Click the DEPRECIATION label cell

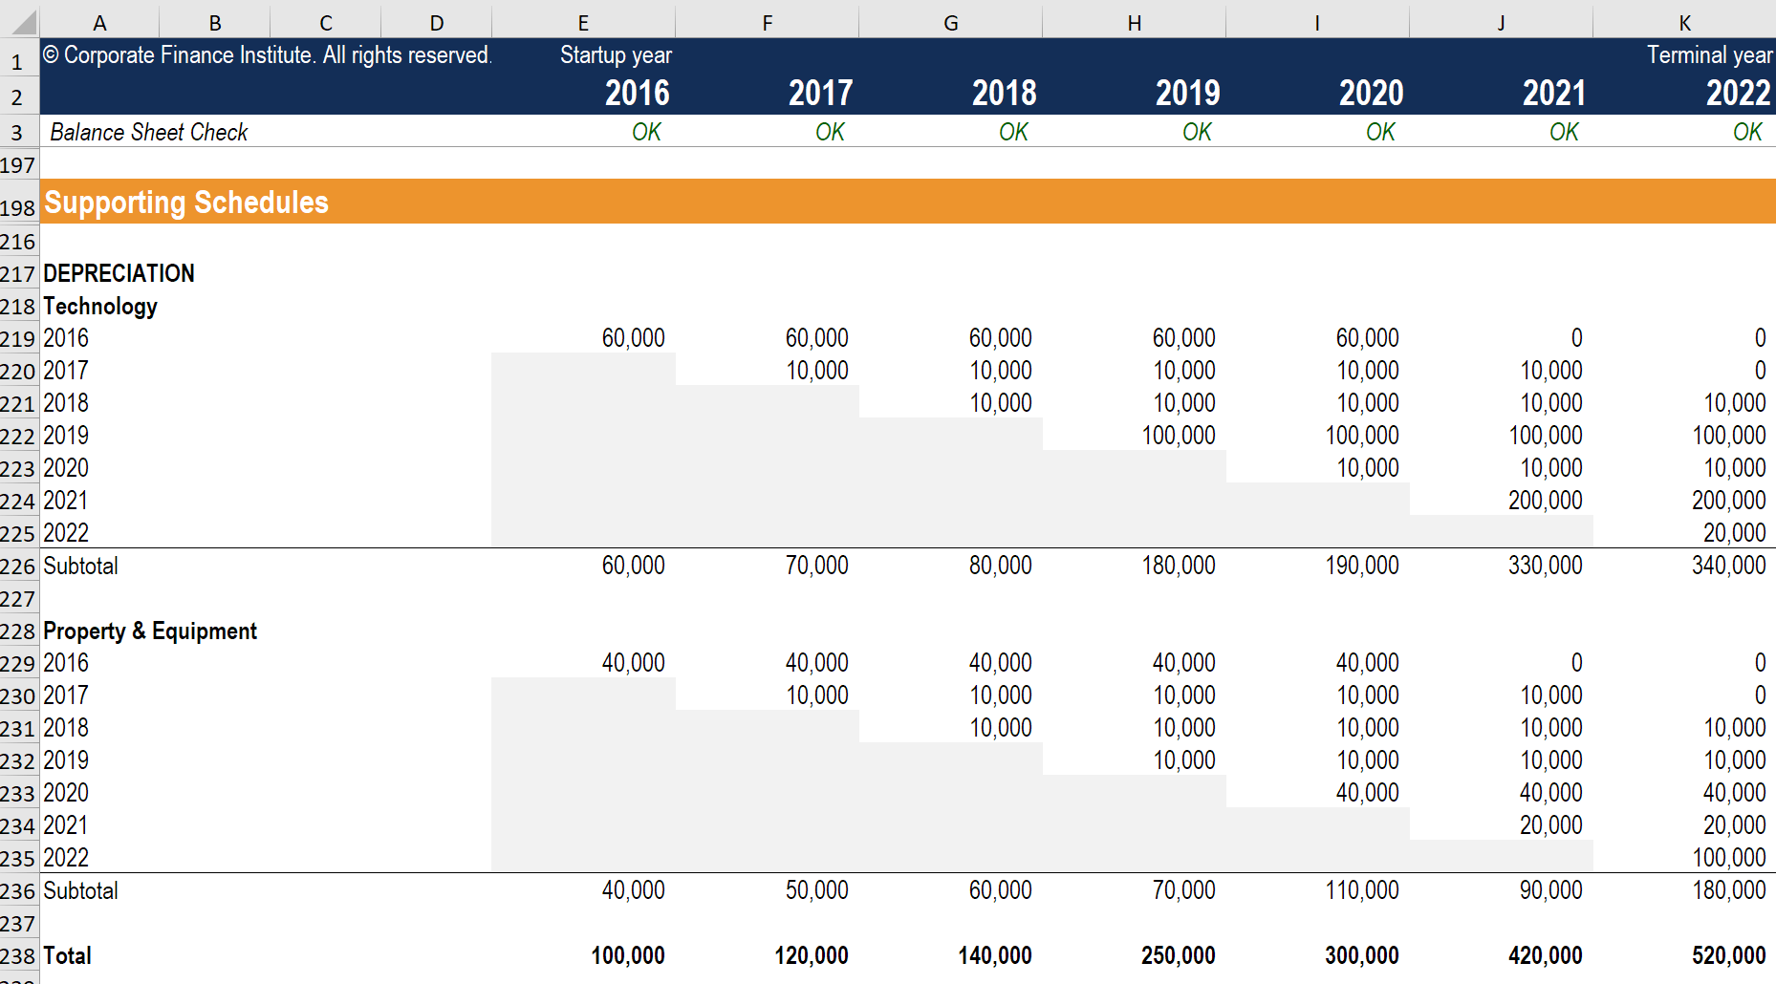click(x=119, y=273)
